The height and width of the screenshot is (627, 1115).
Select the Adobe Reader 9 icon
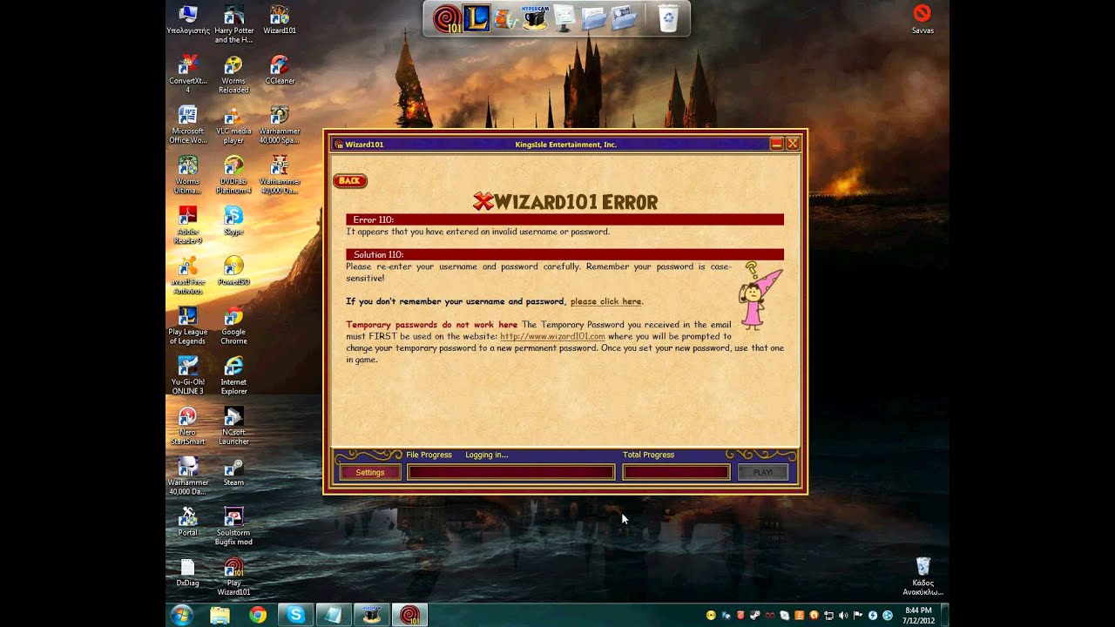click(x=188, y=225)
